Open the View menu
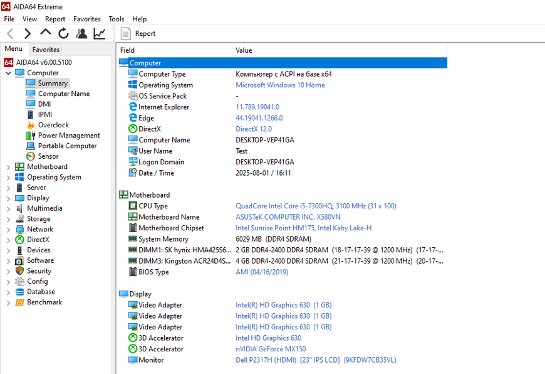This screenshot has width=545, height=374. [30, 19]
